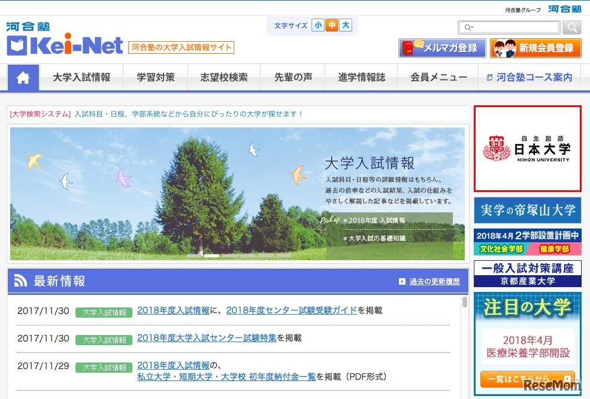Set text size to 大

[x=346, y=25]
